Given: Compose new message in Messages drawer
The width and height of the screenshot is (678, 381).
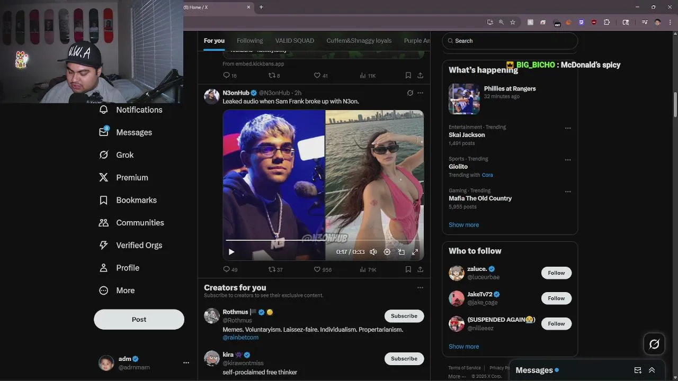Looking at the screenshot, I should pyautogui.click(x=638, y=370).
